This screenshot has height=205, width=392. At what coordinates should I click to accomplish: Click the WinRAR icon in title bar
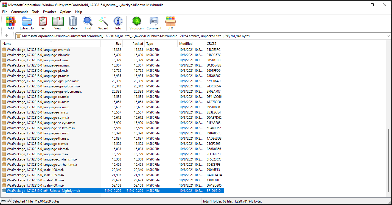point(4,5)
